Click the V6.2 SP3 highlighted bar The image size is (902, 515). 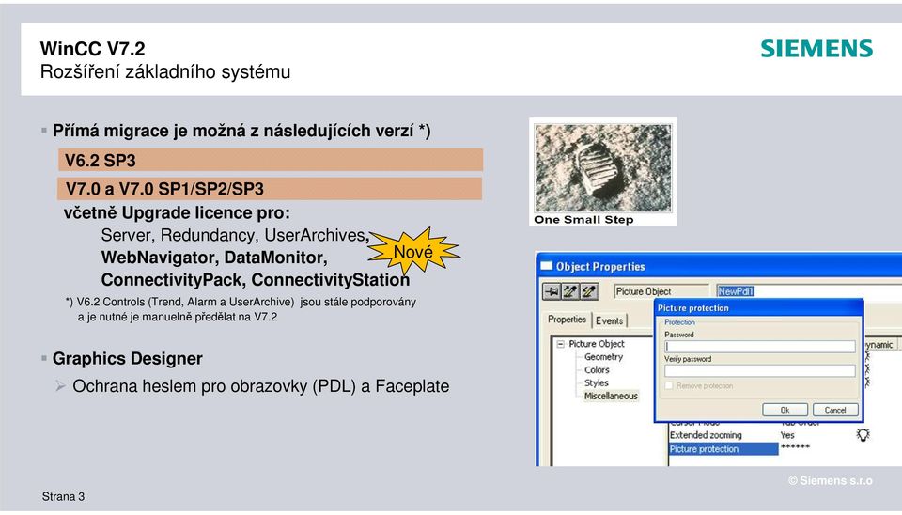pos(271,160)
